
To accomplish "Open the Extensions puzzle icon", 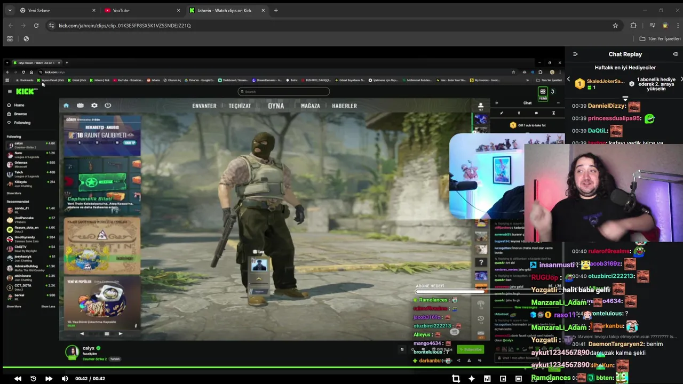I will click(633, 25).
